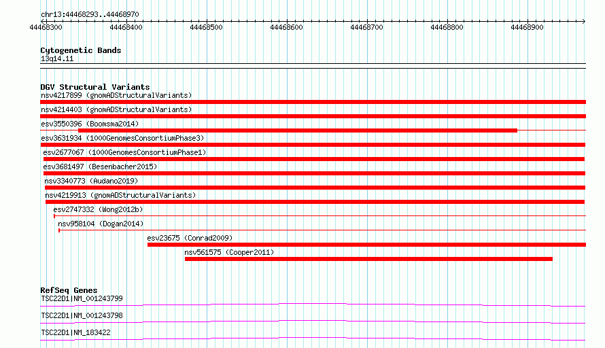
Task: Click the red bar for nsv4214403
Action: coord(313,116)
